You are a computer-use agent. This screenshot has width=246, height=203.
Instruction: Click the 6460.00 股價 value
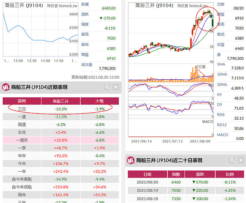[109, 8]
